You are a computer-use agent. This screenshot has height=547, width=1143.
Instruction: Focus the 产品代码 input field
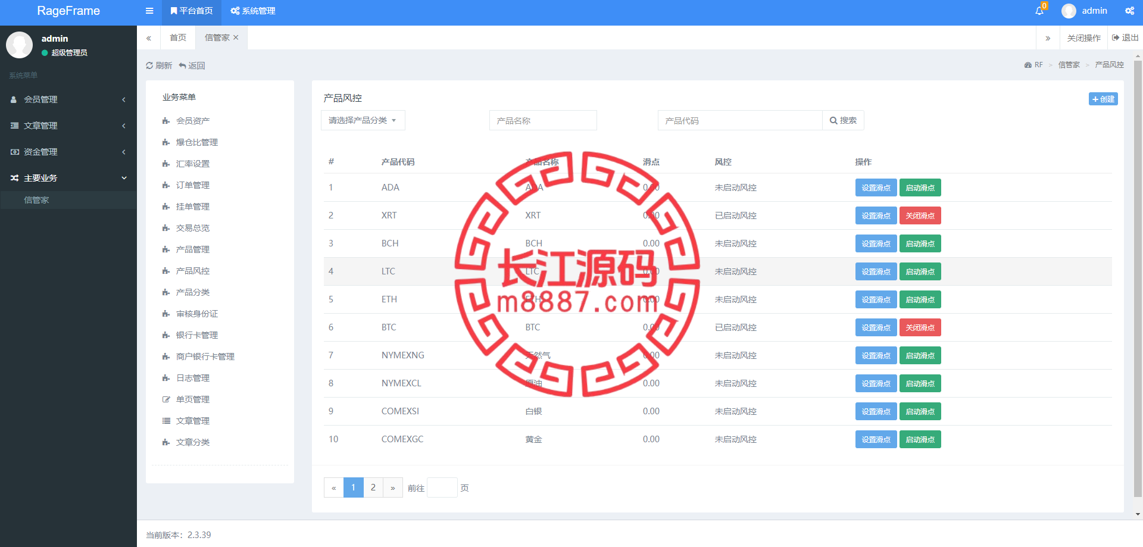click(740, 120)
